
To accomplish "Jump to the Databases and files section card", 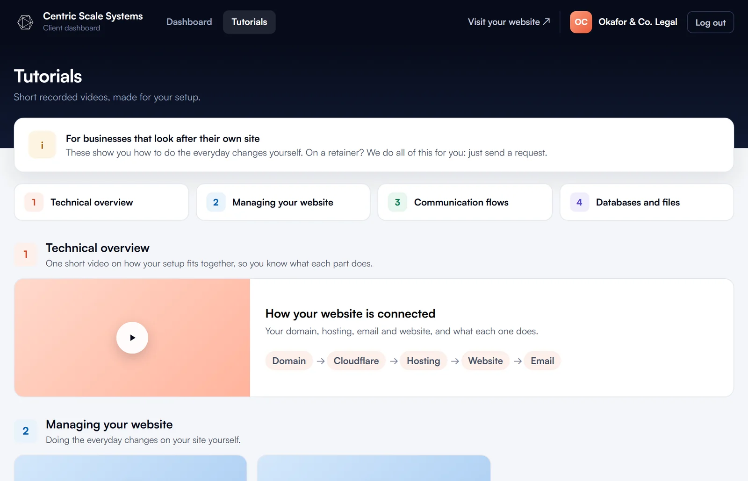I will click(647, 202).
